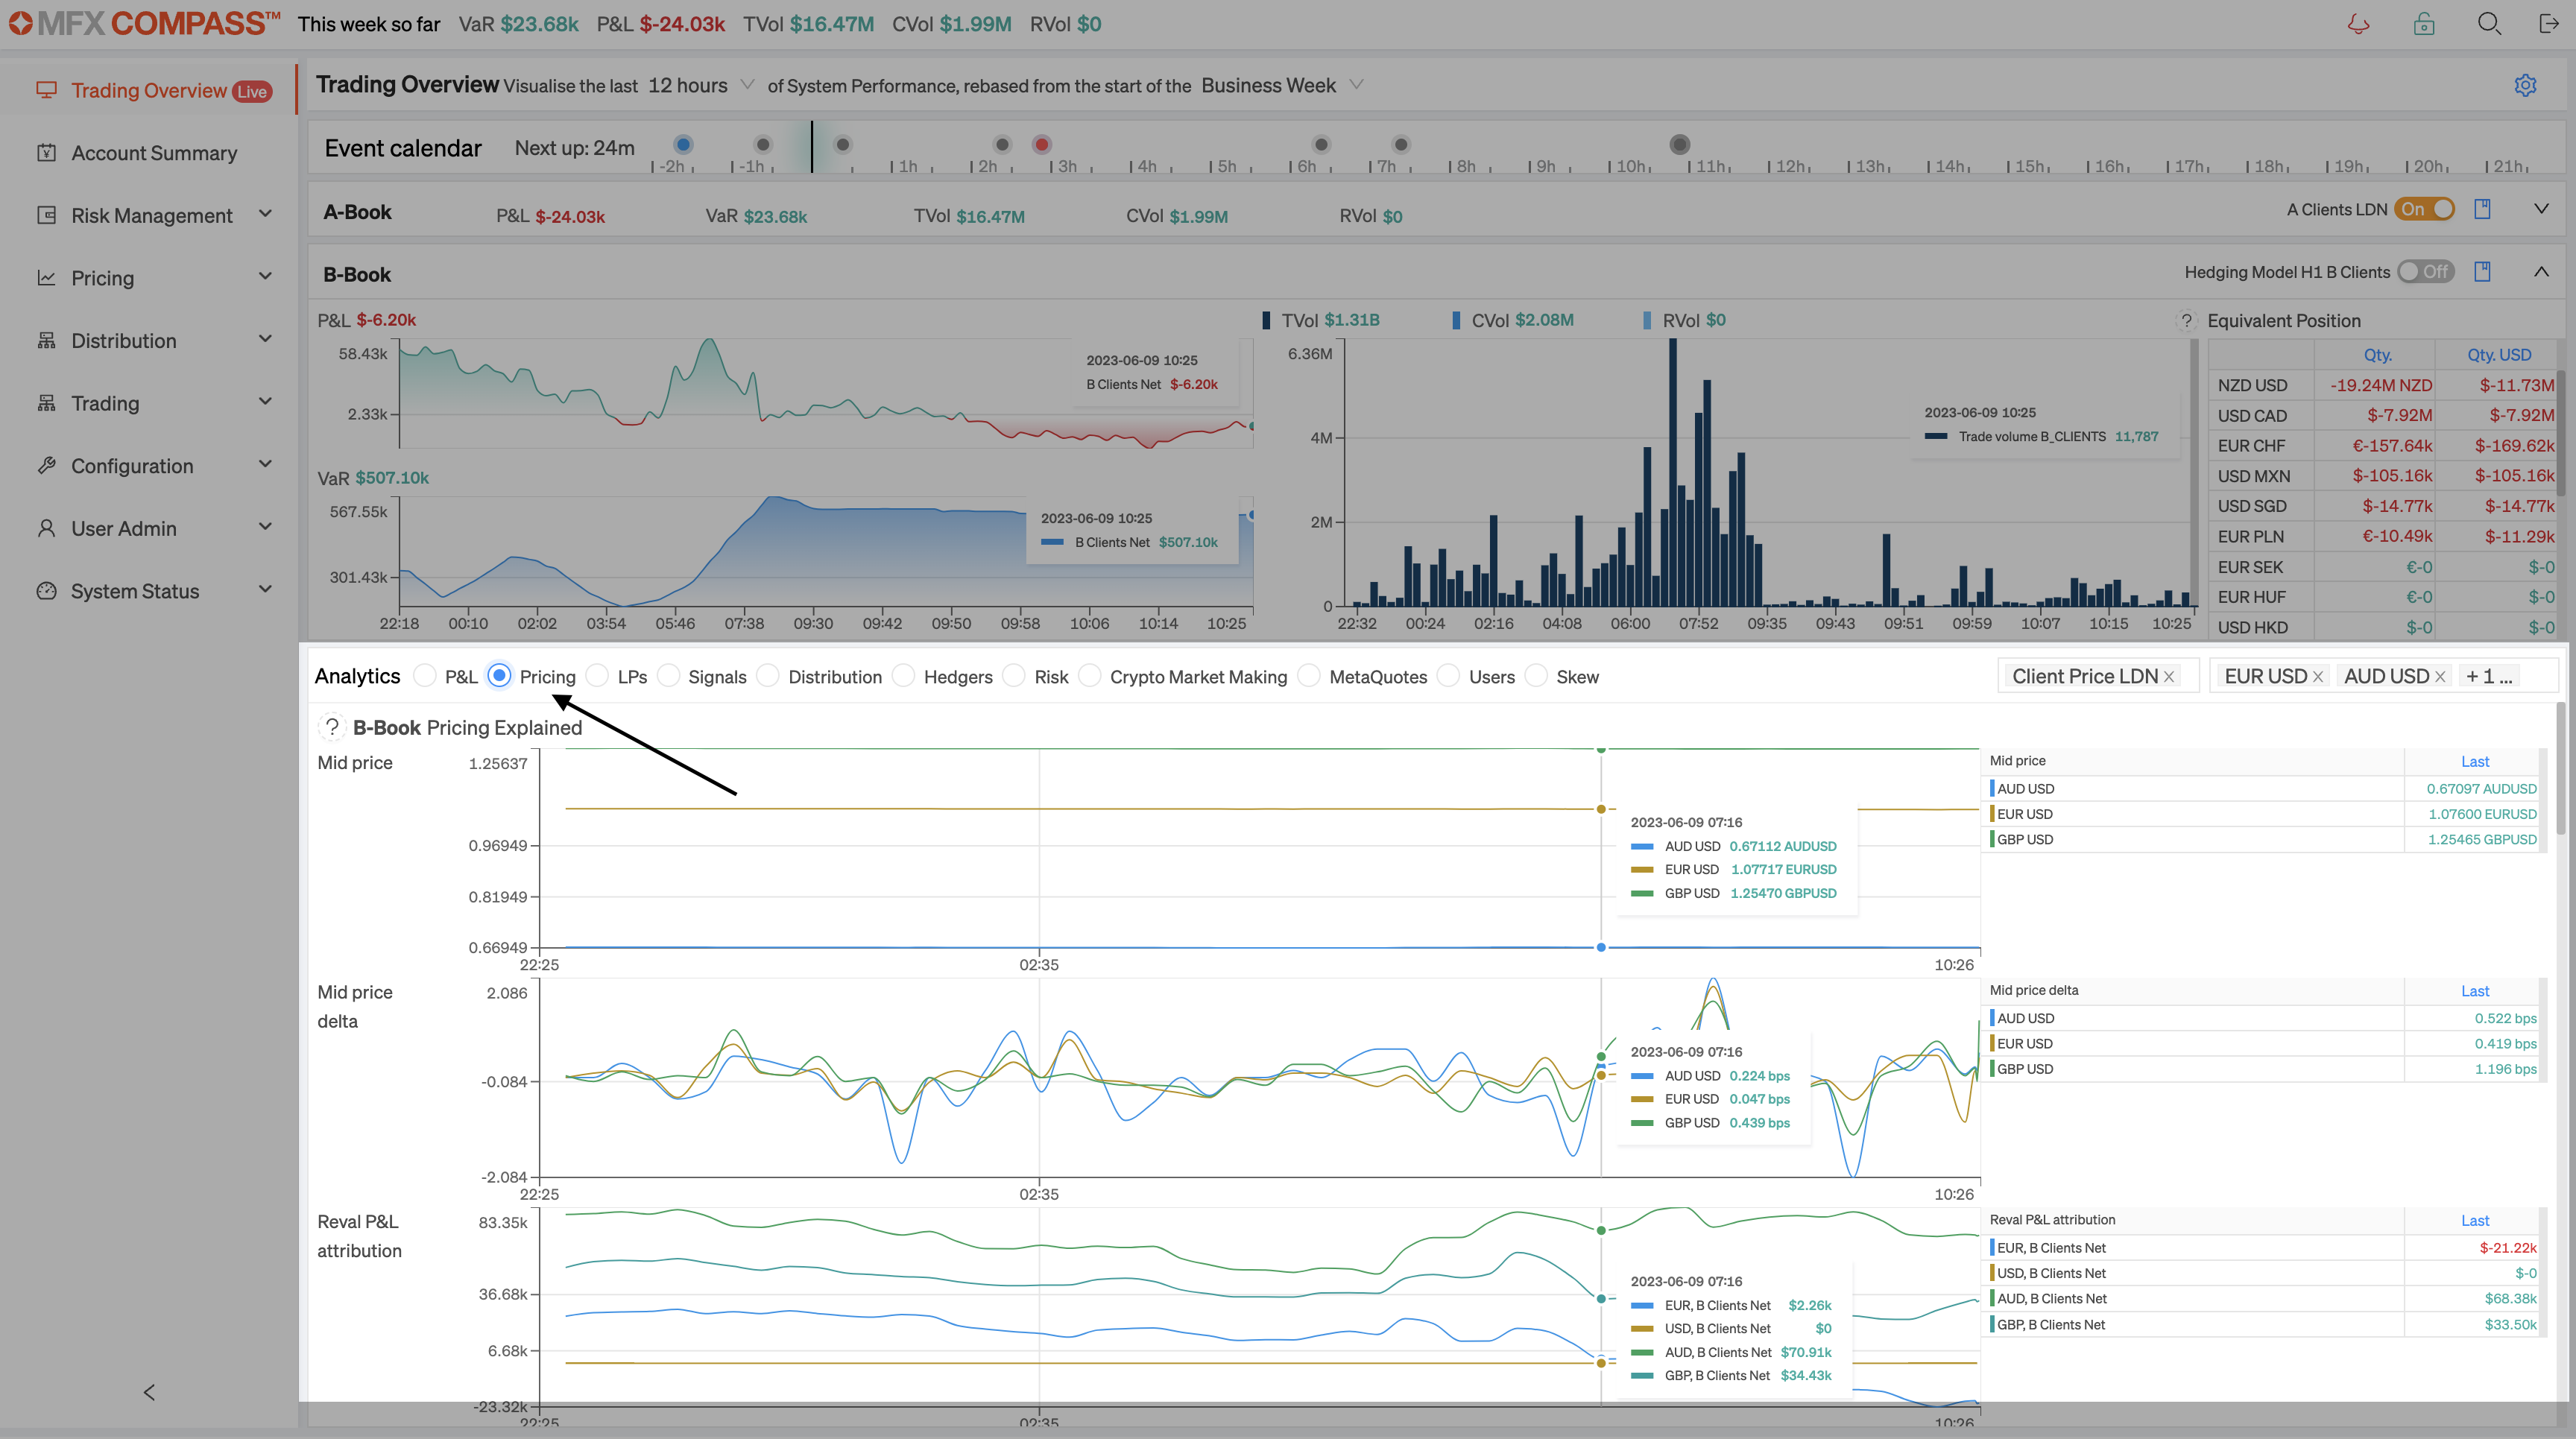The image size is (2576, 1439).
Task: Select the P&L analytics radio button
Action: click(x=425, y=676)
